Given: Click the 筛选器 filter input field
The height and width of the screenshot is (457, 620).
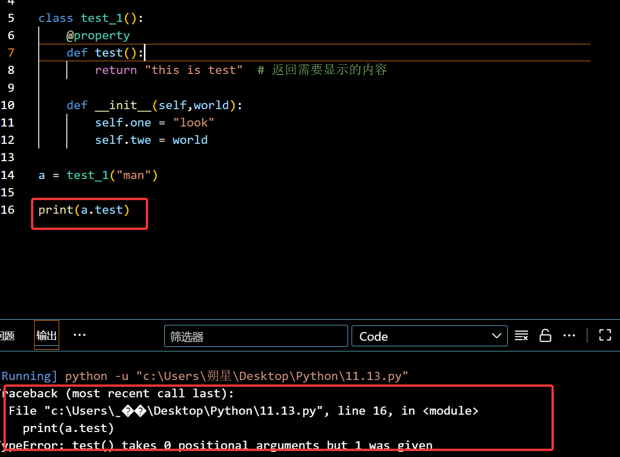Looking at the screenshot, I should (x=256, y=336).
